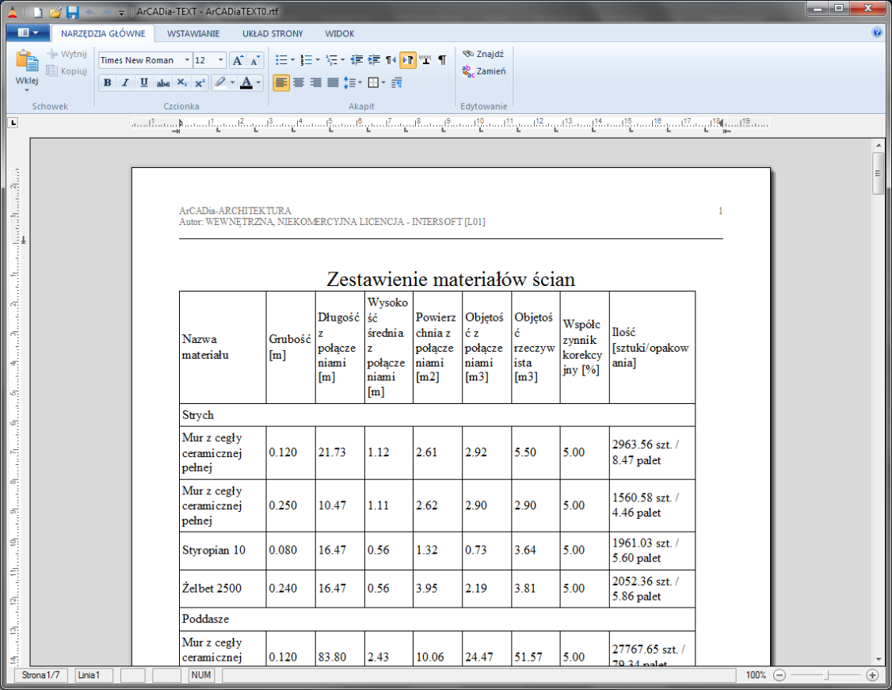This screenshot has height=690, width=892.
Task: Click the Zamień replace button
Action: tap(483, 71)
